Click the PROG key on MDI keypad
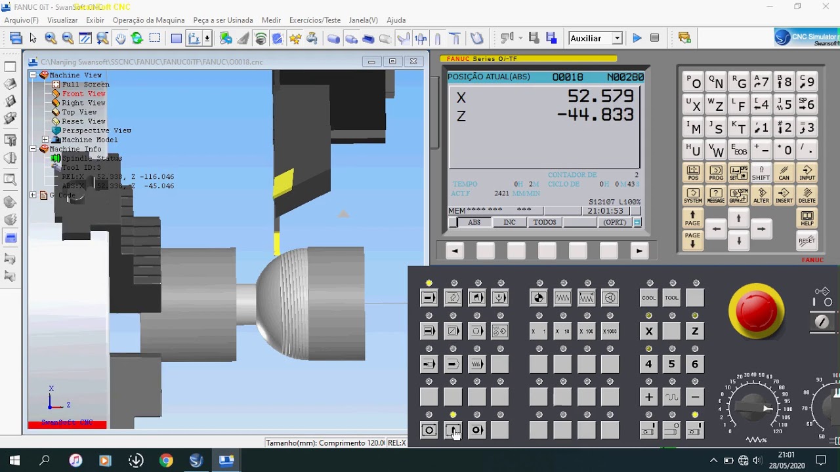 tap(716, 173)
